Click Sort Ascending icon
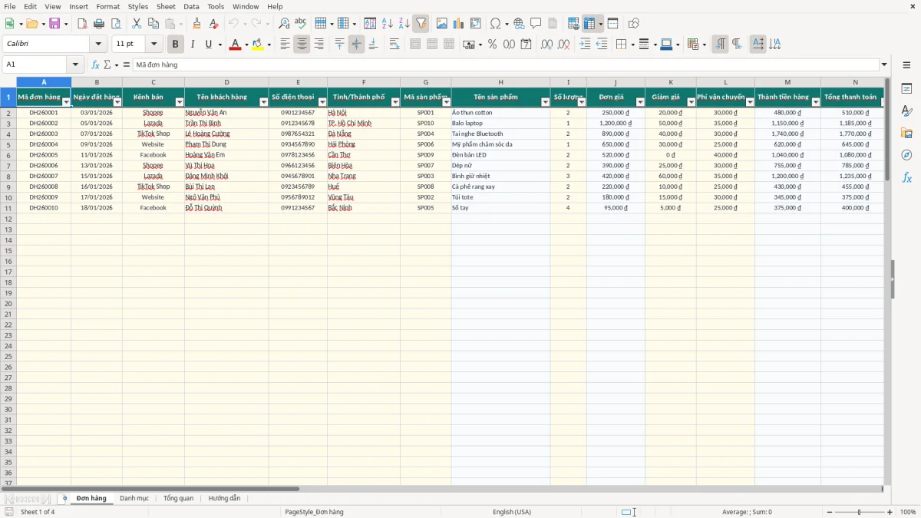 pyautogui.click(x=388, y=24)
